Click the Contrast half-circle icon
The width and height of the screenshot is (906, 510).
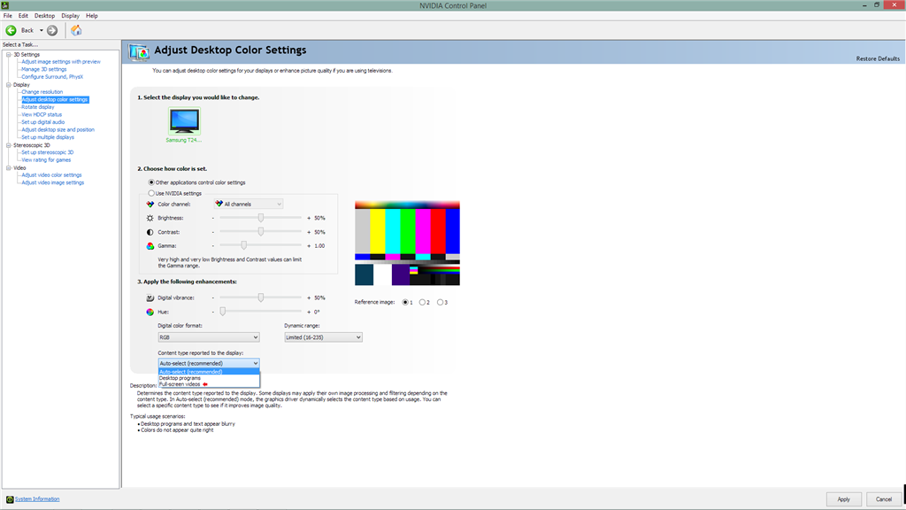(x=150, y=232)
